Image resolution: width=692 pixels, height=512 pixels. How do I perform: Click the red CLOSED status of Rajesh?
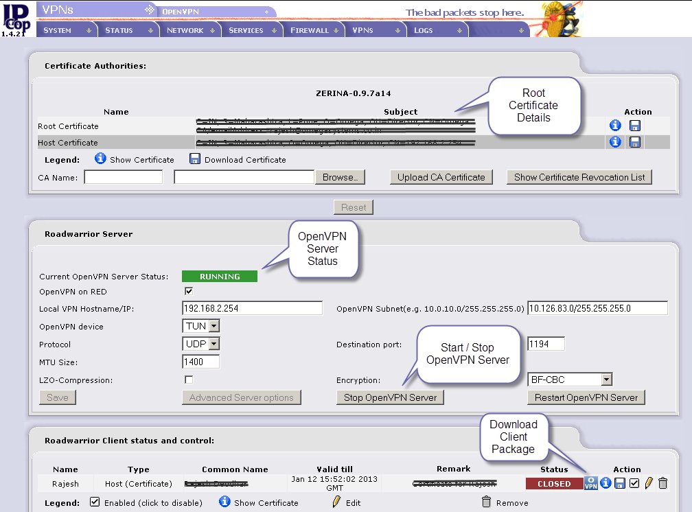coord(554,484)
